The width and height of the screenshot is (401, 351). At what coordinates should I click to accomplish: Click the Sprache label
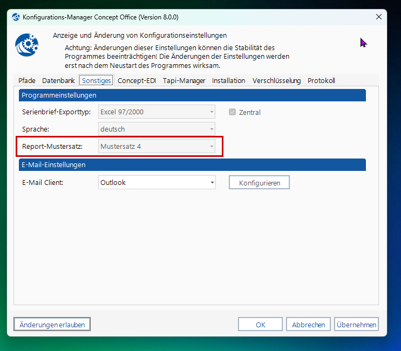click(x=36, y=129)
